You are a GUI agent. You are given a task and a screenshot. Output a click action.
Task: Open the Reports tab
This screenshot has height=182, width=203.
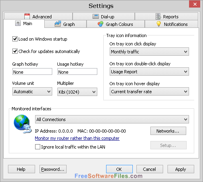pyautogui.click(x=166, y=16)
